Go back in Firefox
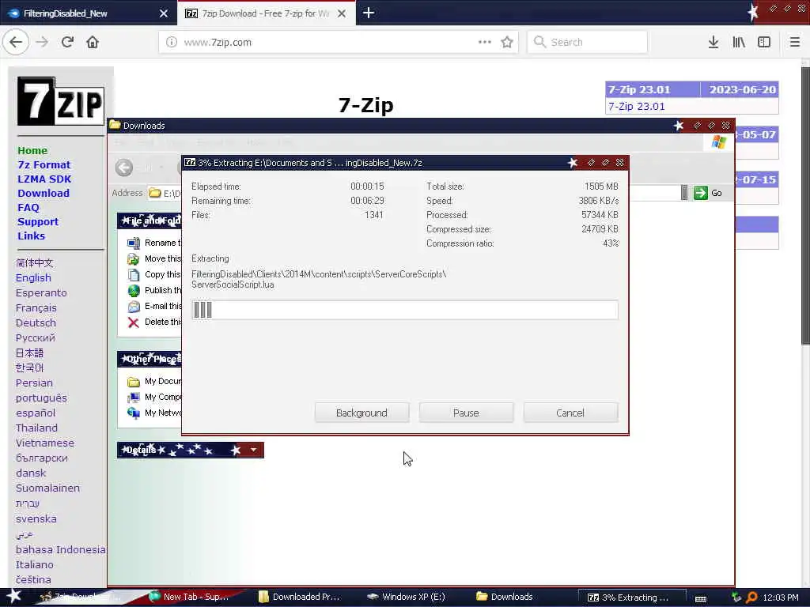 point(16,42)
